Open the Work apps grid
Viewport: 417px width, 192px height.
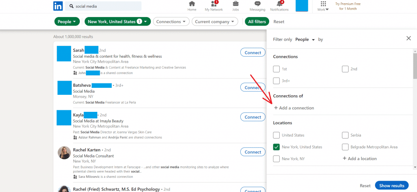(x=323, y=4)
